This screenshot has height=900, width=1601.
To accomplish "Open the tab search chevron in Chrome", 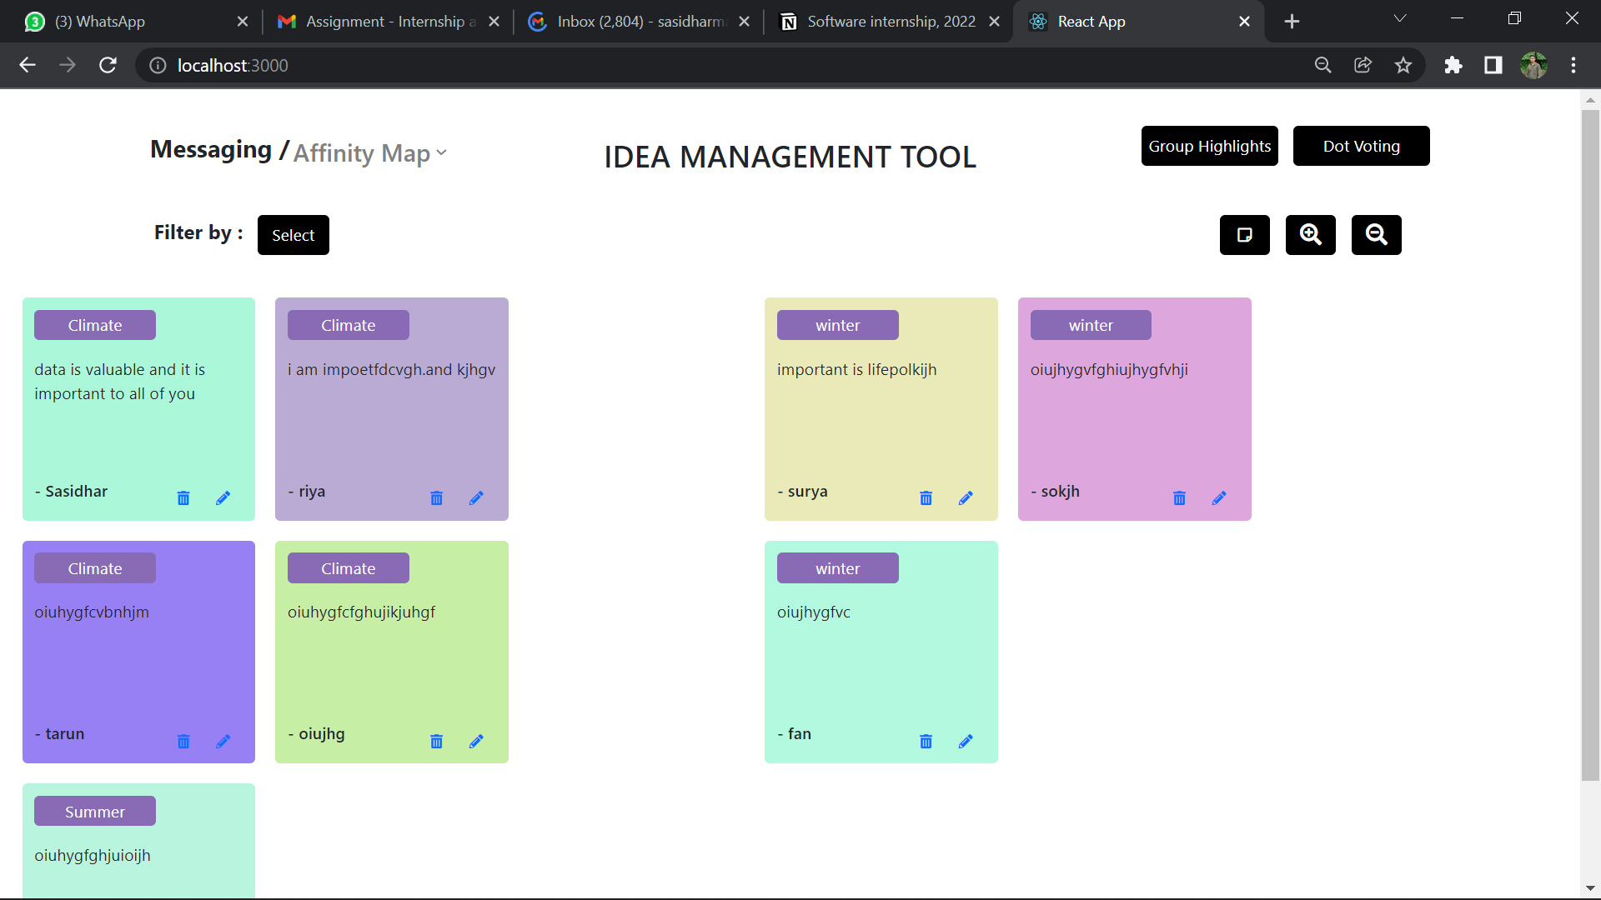I will point(1400,18).
